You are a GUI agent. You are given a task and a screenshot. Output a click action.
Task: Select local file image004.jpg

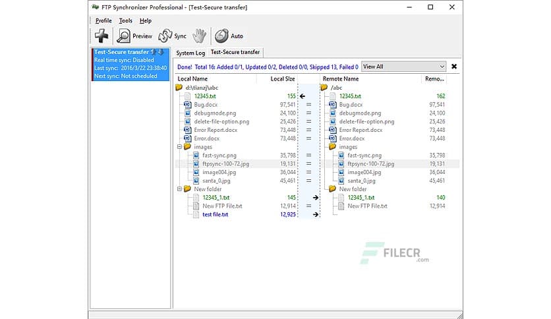point(219,172)
